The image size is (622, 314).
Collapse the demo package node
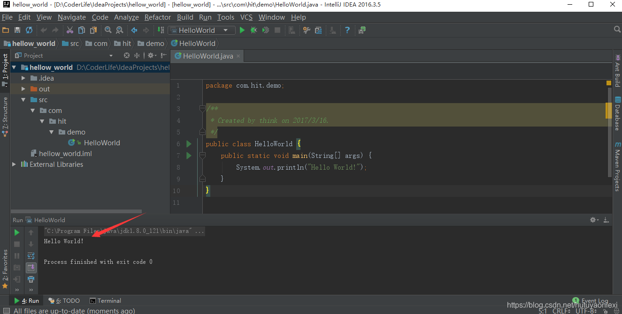pyautogui.click(x=52, y=132)
